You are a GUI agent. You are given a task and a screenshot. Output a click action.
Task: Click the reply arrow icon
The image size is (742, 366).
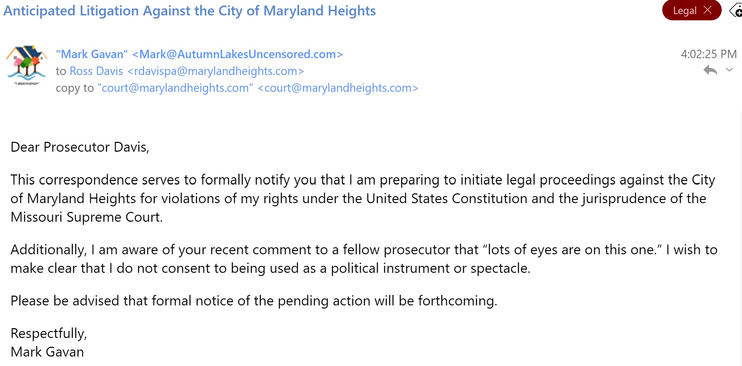(x=710, y=70)
